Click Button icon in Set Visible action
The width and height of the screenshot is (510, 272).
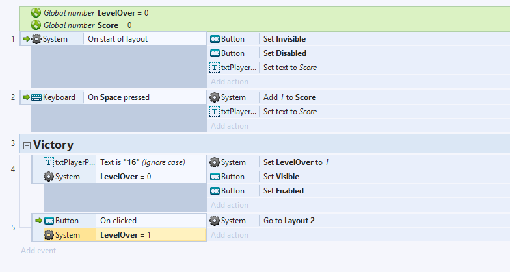215,177
